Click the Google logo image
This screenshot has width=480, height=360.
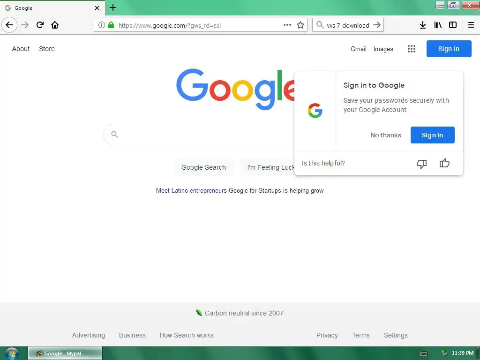tap(235, 90)
